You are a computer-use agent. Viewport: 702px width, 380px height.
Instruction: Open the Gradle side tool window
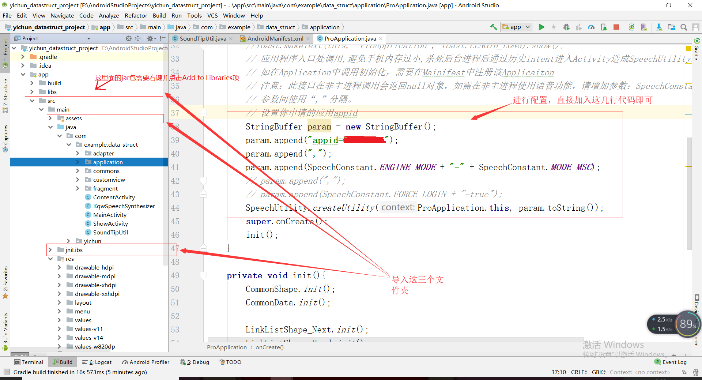tap(697, 49)
